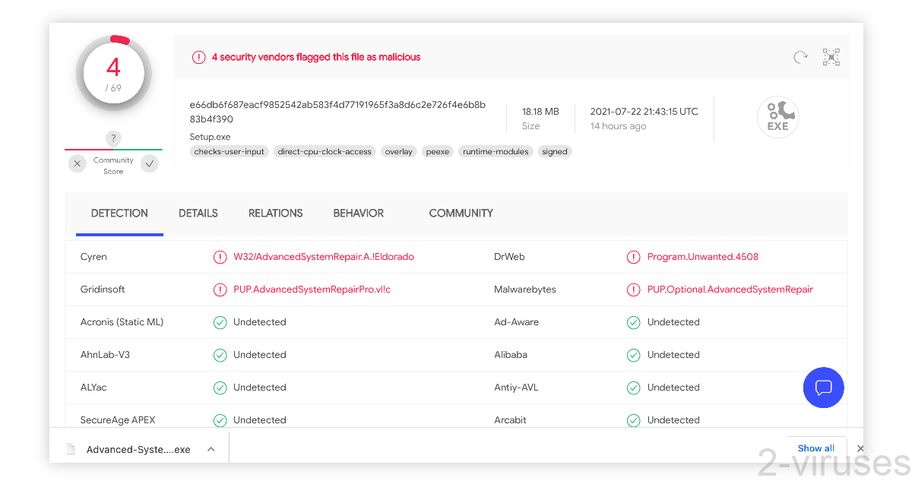Click green check icon in SecureAge APEX row
Screen dimensions: 912x484
[220, 420]
